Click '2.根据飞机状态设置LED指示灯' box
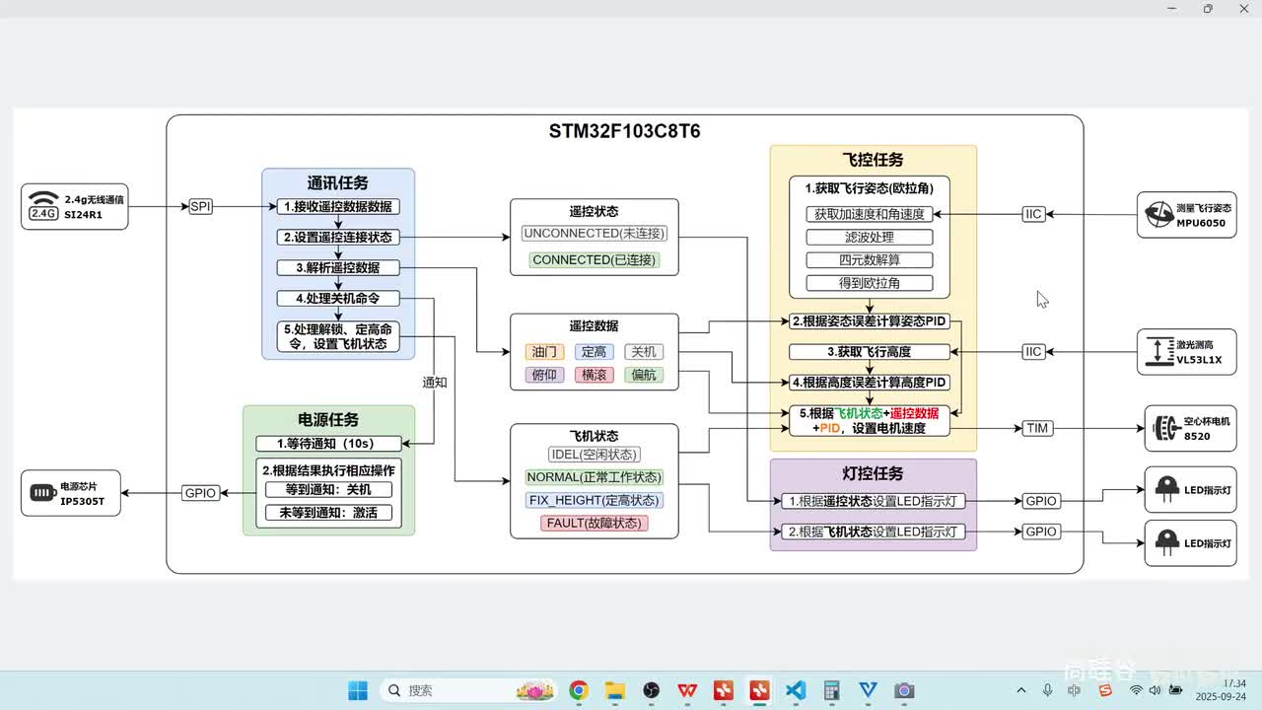1262x710 pixels. (873, 532)
